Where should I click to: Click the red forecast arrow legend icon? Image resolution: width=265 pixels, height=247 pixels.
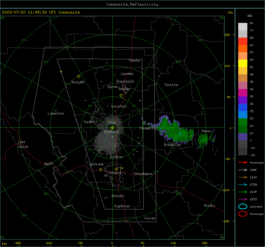[243, 162]
